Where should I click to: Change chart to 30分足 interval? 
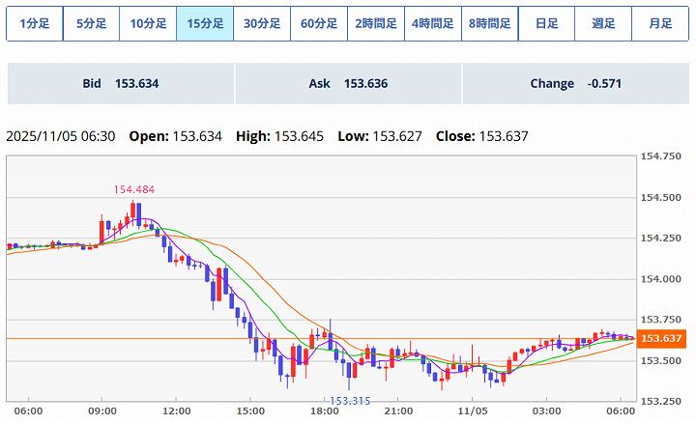coord(262,24)
